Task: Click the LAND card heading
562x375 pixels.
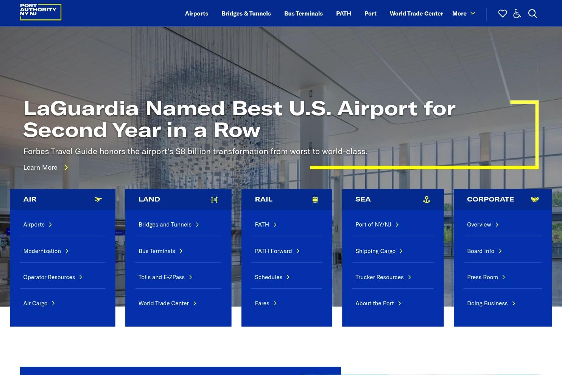Action: pyautogui.click(x=149, y=199)
